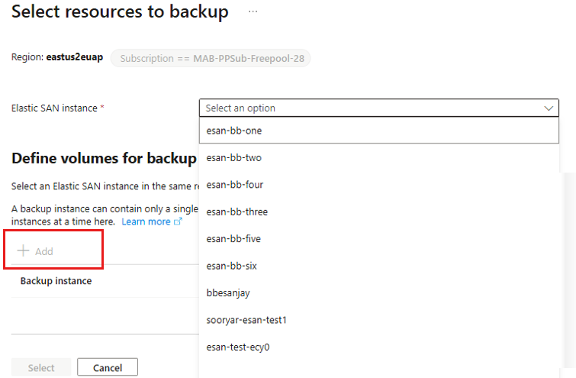Open the Learn more link

pyautogui.click(x=146, y=221)
